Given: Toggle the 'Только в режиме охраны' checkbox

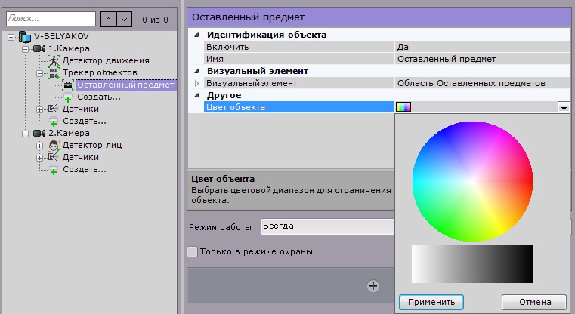Looking at the screenshot, I should point(192,251).
